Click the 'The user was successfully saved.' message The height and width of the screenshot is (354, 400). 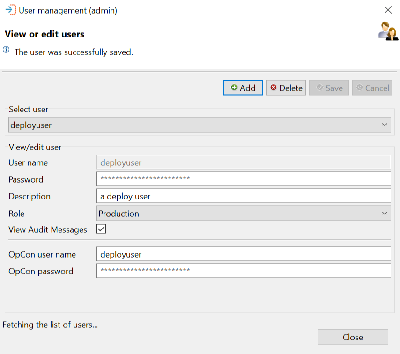tap(74, 52)
